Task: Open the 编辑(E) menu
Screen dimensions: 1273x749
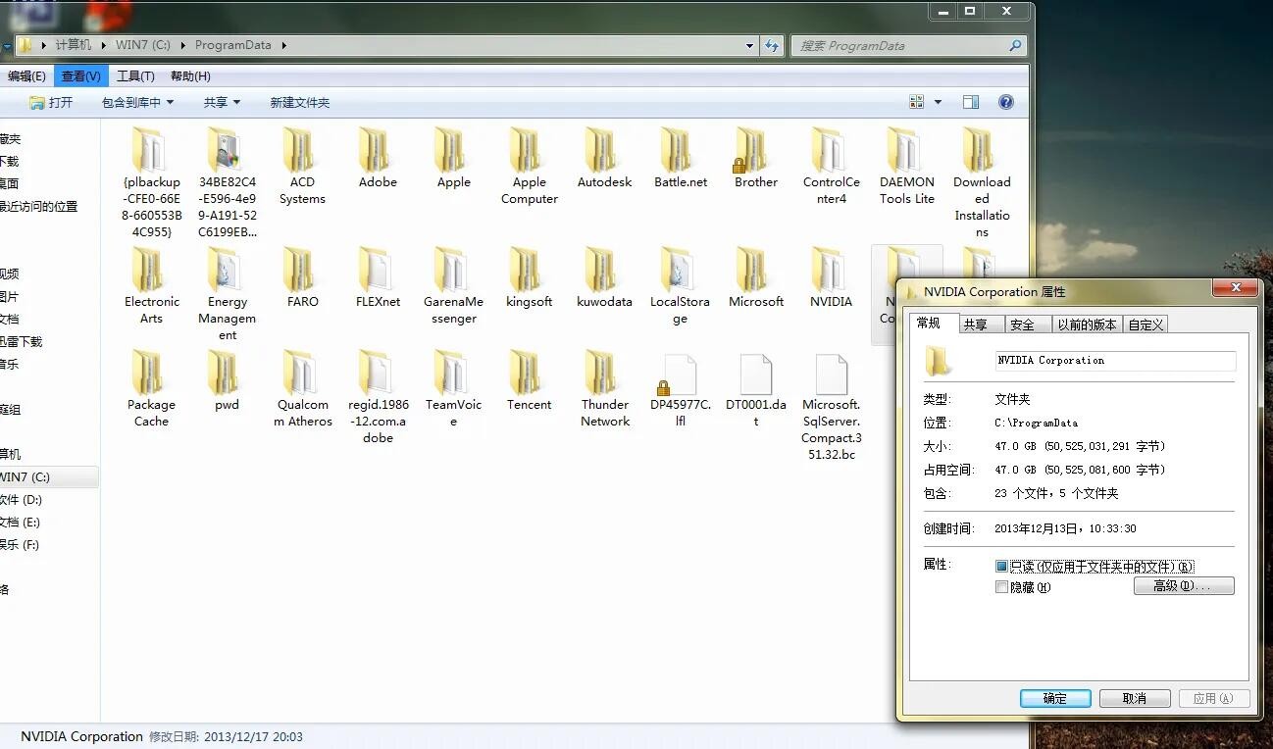Action: click(x=25, y=75)
